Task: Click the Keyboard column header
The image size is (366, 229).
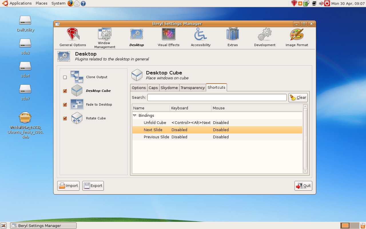Action: coord(191,108)
